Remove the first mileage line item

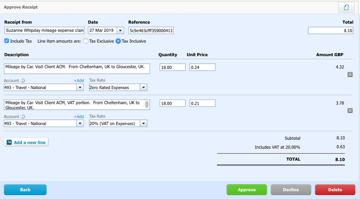coord(350,74)
